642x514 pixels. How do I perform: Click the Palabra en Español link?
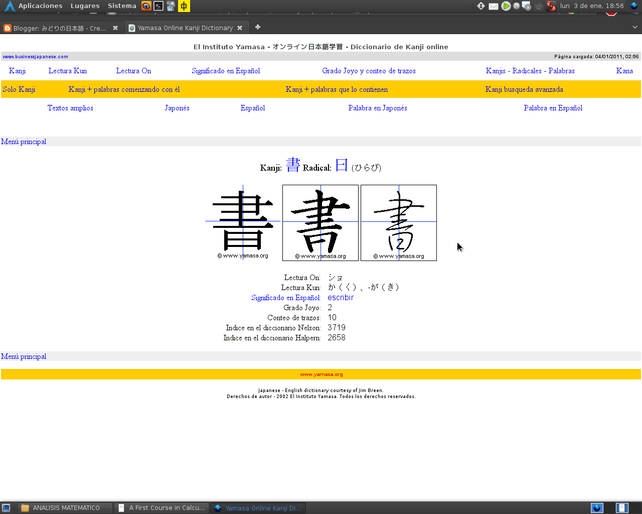(x=553, y=108)
